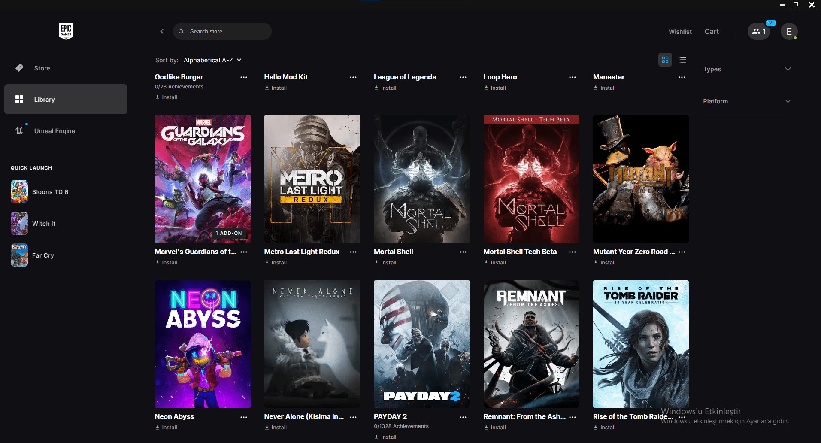Open options menu for League of Legends
The image size is (821, 443).
463,77
